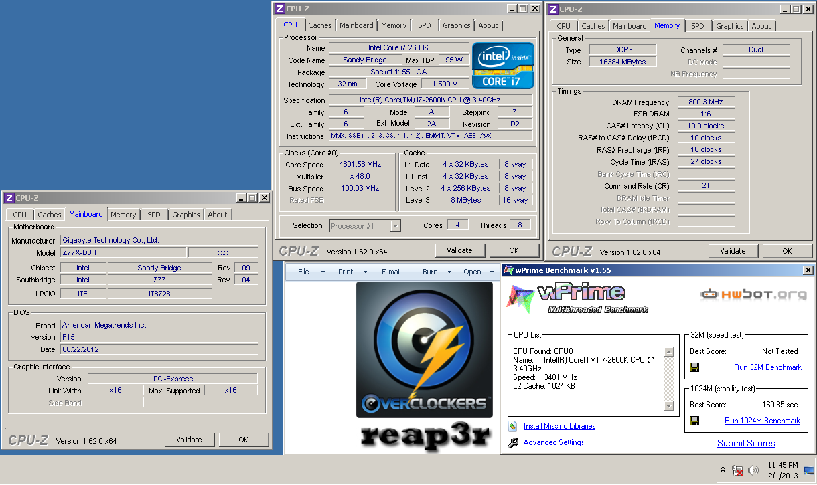The width and height of the screenshot is (817, 485).
Task: Open Graphics tab in the CPU-Z CPU window
Action: pyautogui.click(x=457, y=25)
